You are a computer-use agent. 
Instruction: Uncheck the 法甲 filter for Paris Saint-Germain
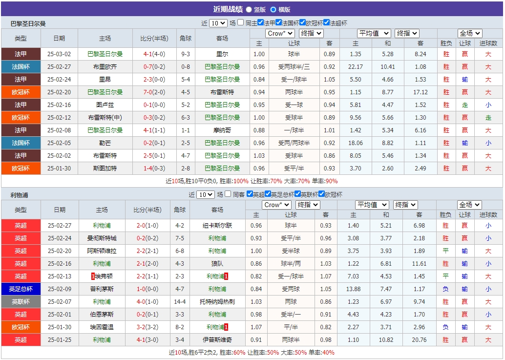click(x=260, y=22)
